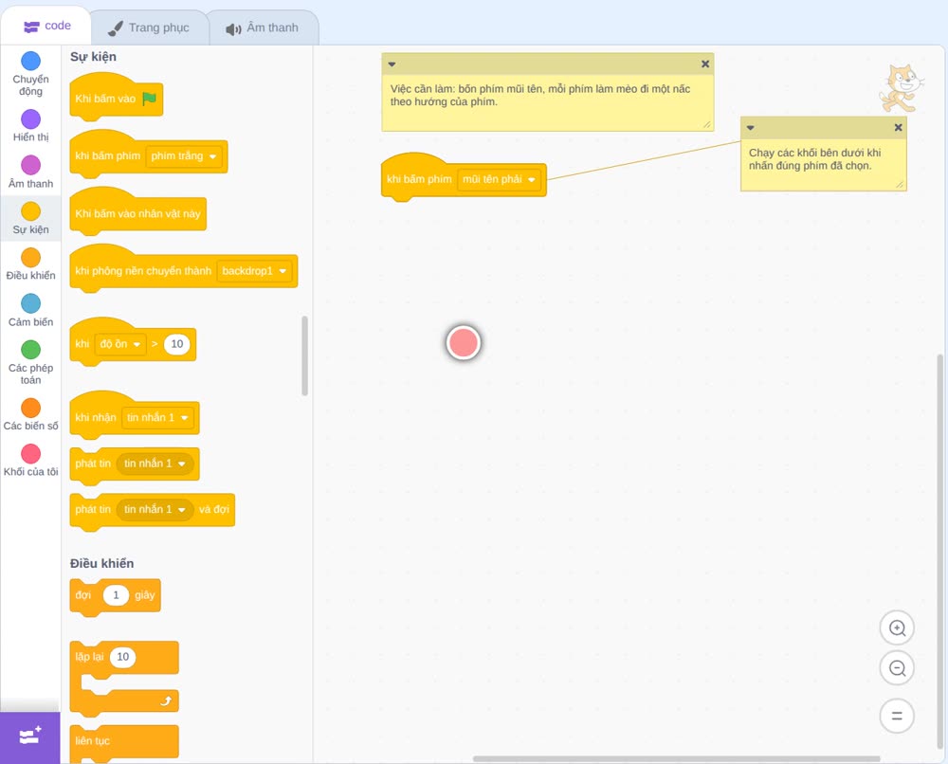
Task: Select the Sự kiện block category
Action: click(30, 218)
